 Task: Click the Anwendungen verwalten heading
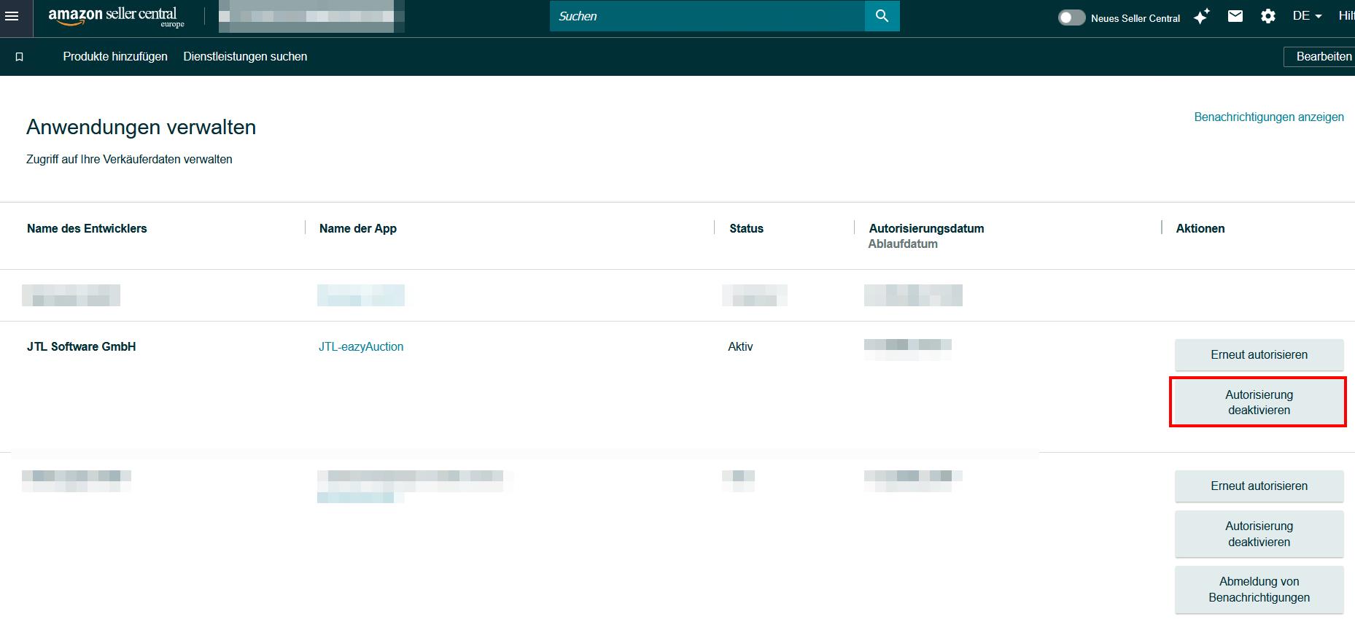pos(141,127)
